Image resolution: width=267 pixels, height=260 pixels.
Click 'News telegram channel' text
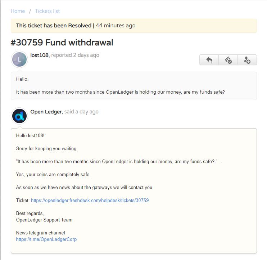(41, 233)
